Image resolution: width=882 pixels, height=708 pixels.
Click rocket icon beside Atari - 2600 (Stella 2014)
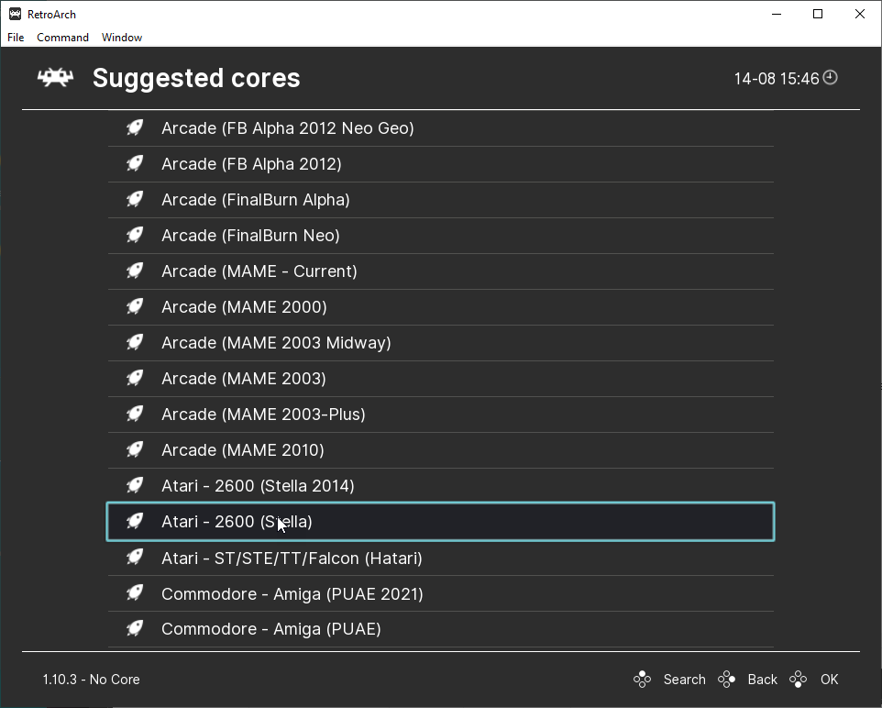pyautogui.click(x=135, y=486)
